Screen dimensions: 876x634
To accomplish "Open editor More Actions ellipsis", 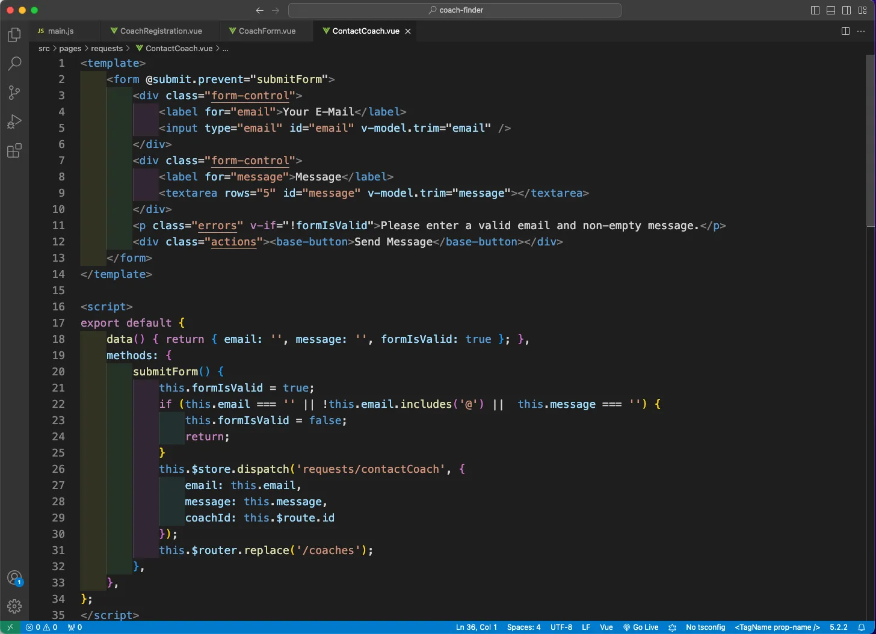I will pyautogui.click(x=861, y=31).
